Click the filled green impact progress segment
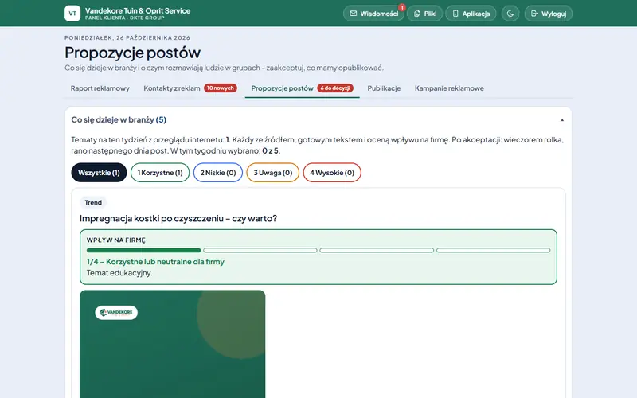637x398 pixels. tap(144, 250)
